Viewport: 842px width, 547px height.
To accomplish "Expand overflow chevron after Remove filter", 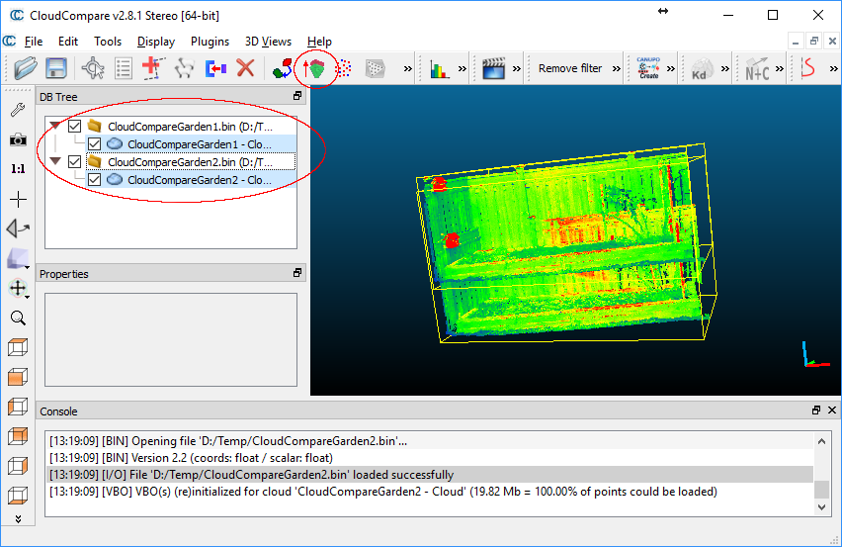I will click(617, 69).
